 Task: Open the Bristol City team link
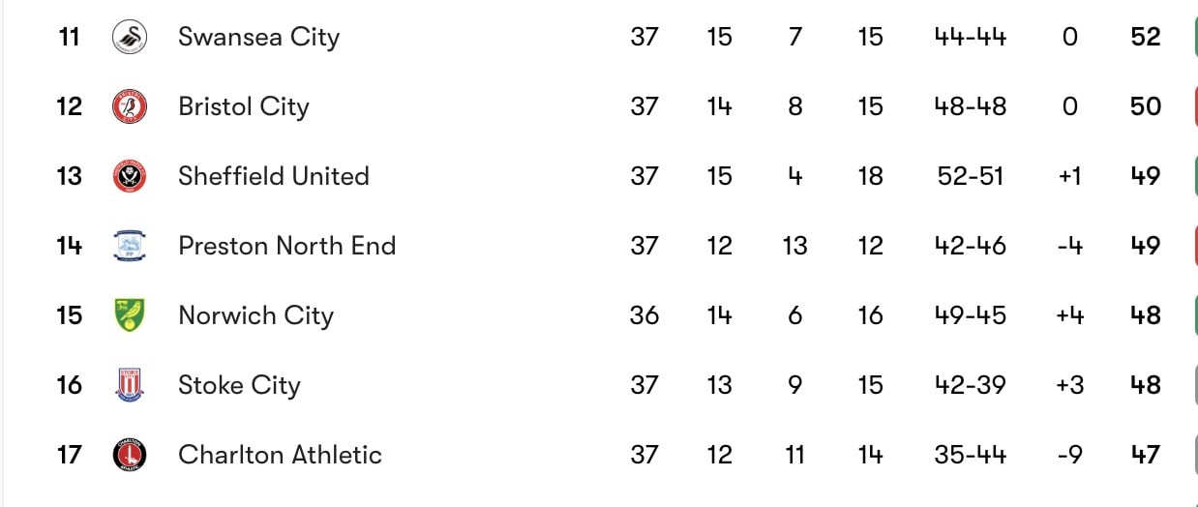click(x=244, y=107)
